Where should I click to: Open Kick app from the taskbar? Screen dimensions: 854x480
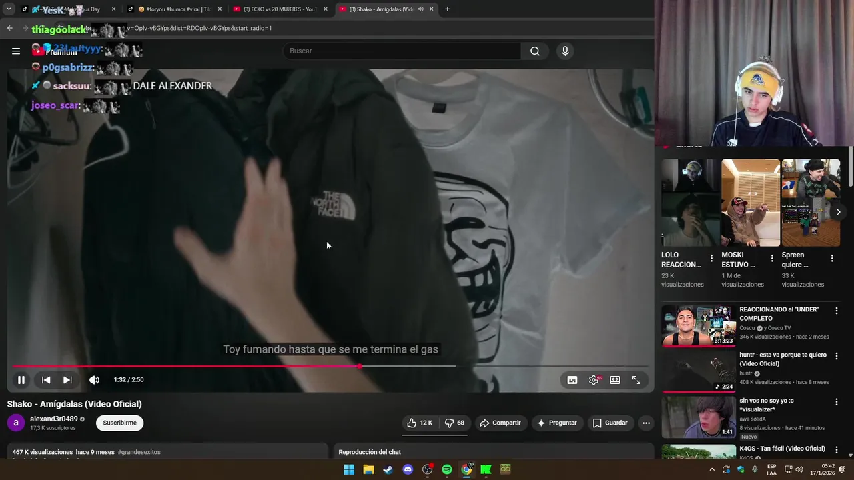486,469
